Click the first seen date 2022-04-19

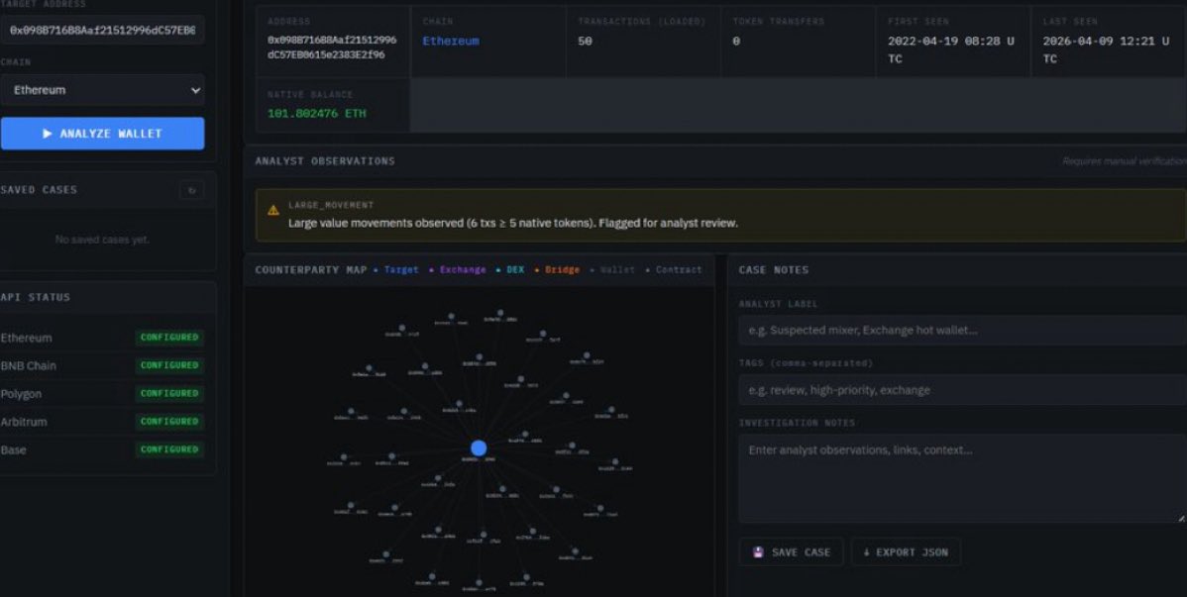pyautogui.click(x=951, y=50)
